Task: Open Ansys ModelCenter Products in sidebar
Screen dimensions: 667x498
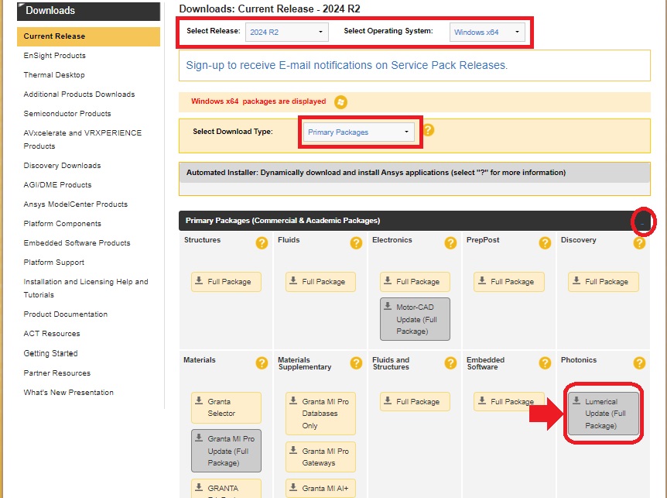Action: pyautogui.click(x=75, y=204)
